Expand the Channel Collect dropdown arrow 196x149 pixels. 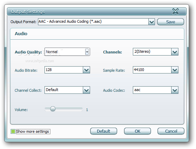point(86,90)
